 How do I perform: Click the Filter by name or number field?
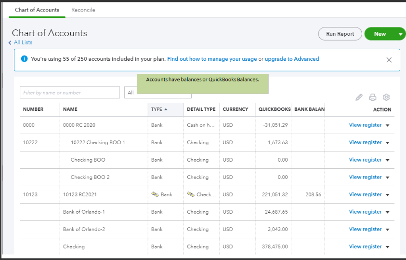click(70, 93)
